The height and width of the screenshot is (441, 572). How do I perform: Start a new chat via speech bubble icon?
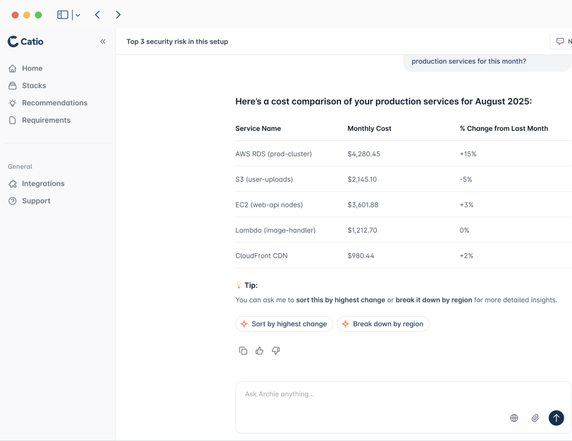pos(560,41)
